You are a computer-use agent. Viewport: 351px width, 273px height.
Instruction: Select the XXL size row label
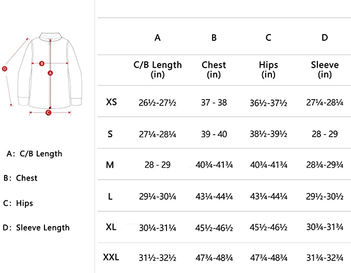click(111, 258)
